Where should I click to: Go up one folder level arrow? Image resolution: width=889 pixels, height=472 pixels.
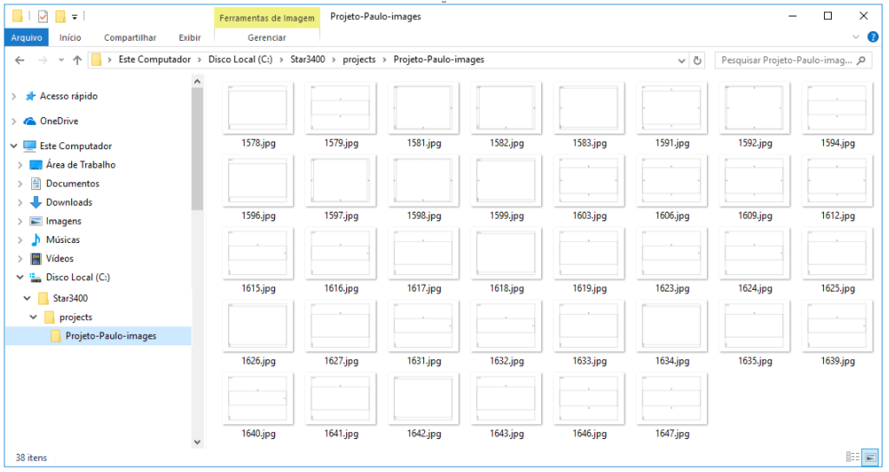[77, 60]
